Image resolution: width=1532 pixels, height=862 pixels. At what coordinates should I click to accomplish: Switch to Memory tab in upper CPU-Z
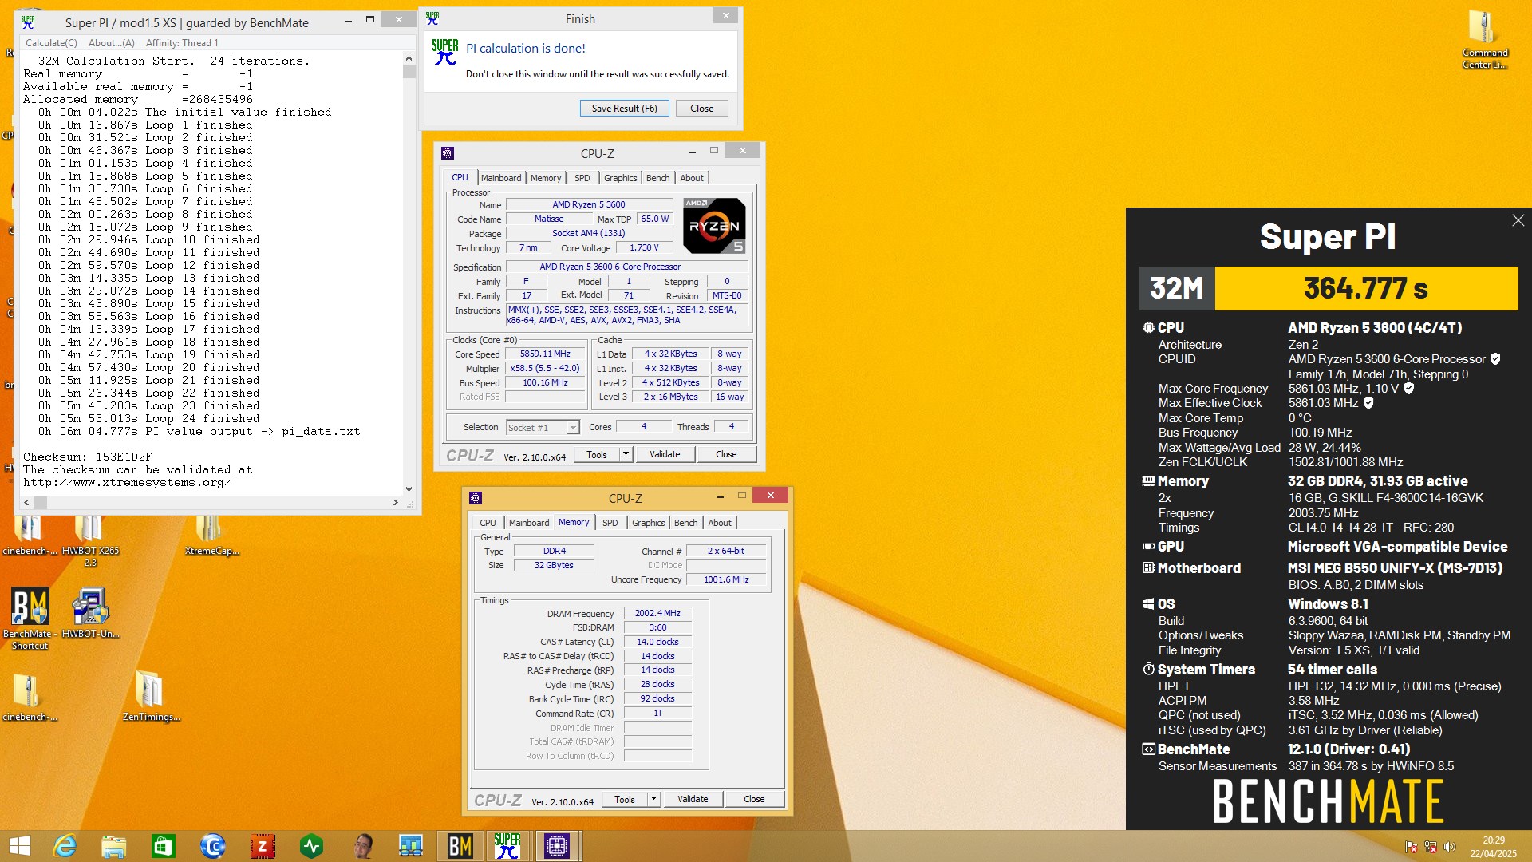[x=546, y=178]
